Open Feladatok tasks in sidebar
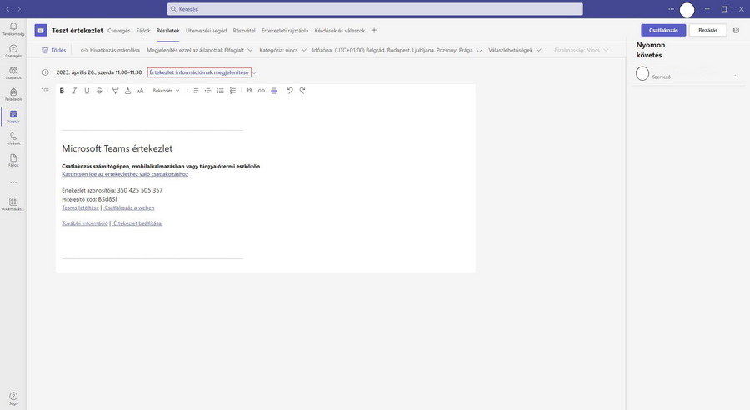750x410 pixels. [x=13, y=95]
